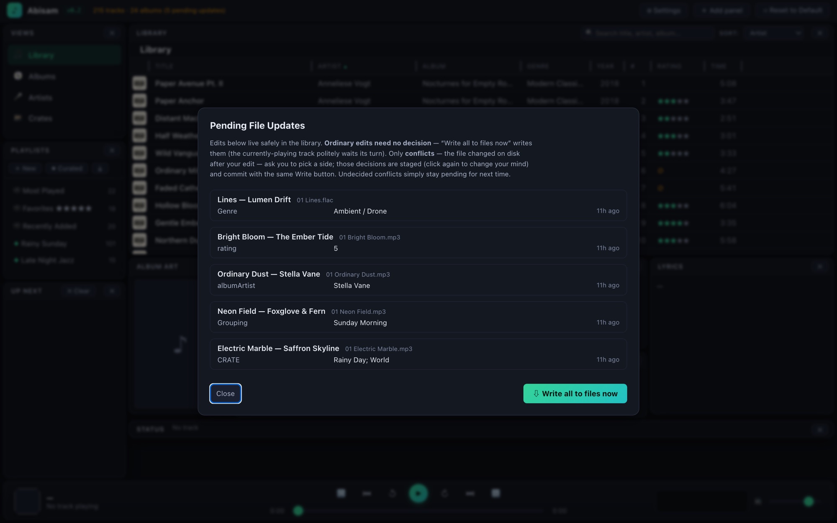Click the CRATE field label

coord(229,360)
